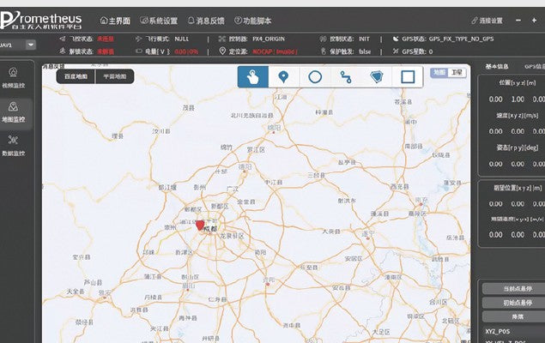
Task: Click the GPS星数 icon
Action: click(396, 51)
